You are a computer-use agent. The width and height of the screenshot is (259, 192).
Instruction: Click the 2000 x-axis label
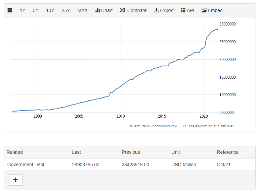pyautogui.click(x=38, y=116)
